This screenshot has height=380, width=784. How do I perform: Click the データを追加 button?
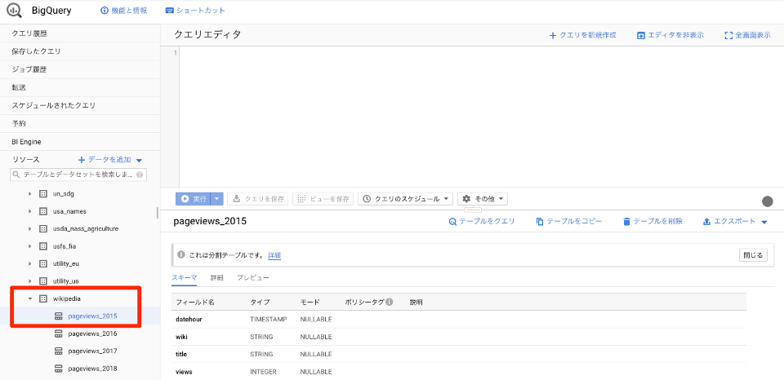coord(110,160)
